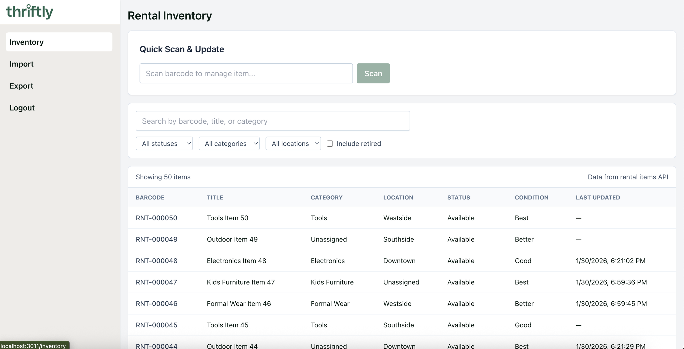Open the Export page
Viewport: 684px width, 349px height.
point(21,86)
